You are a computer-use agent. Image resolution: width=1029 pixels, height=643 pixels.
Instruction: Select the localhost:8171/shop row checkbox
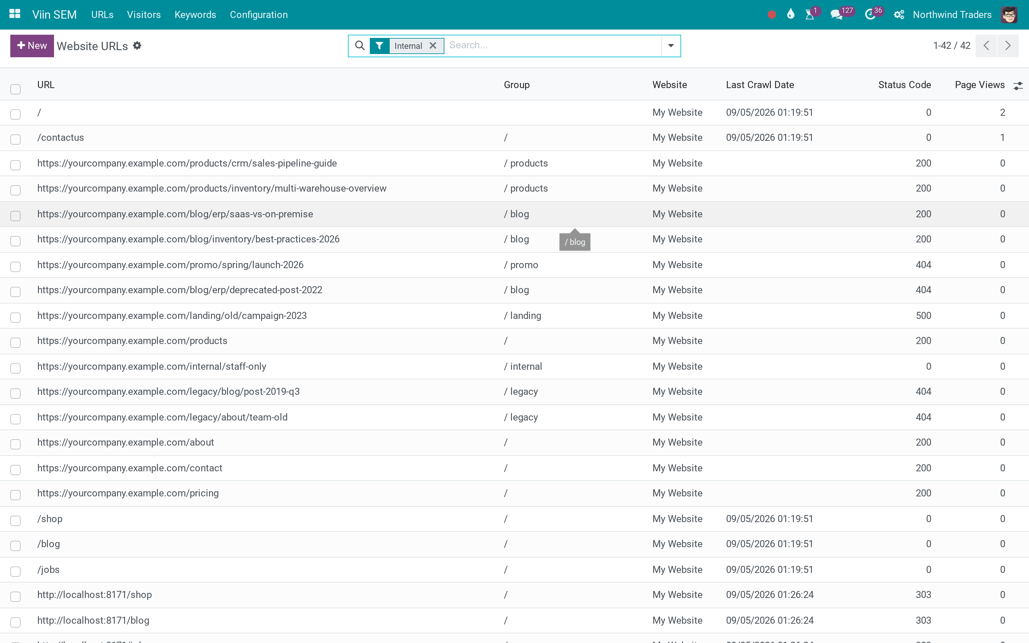15,596
